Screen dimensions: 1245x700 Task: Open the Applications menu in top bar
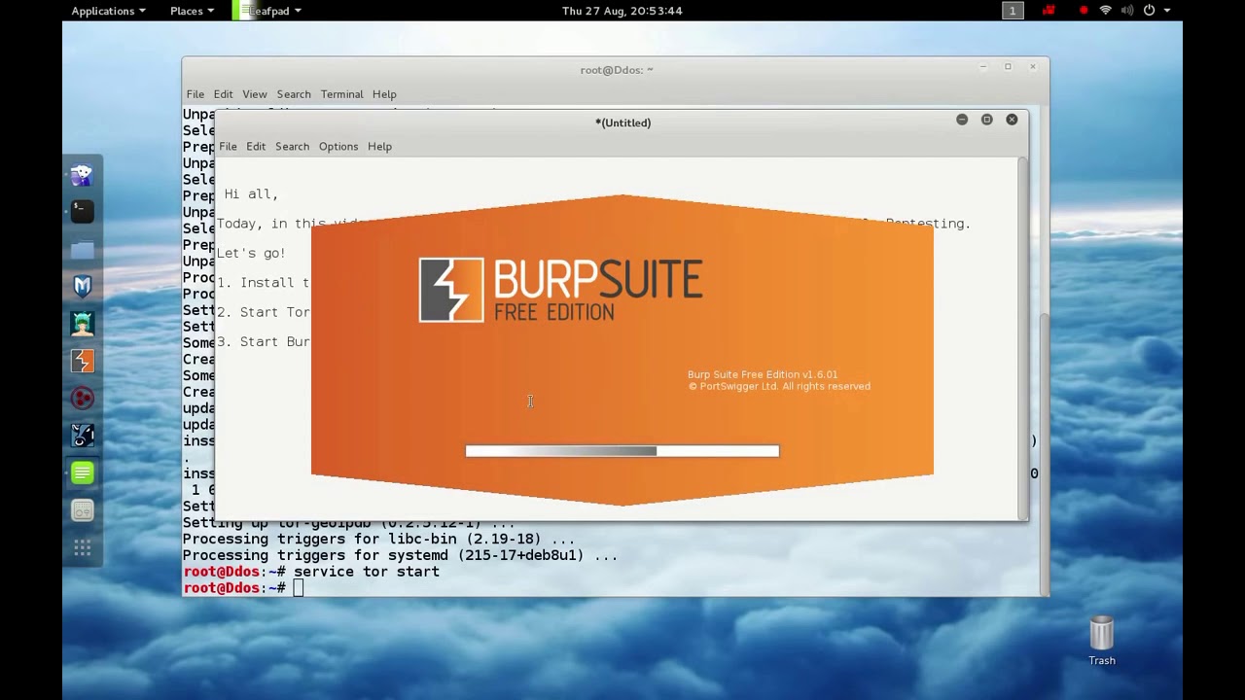108,11
